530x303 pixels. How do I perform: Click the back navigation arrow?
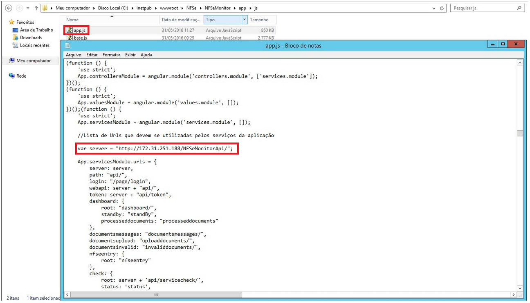(x=9, y=8)
